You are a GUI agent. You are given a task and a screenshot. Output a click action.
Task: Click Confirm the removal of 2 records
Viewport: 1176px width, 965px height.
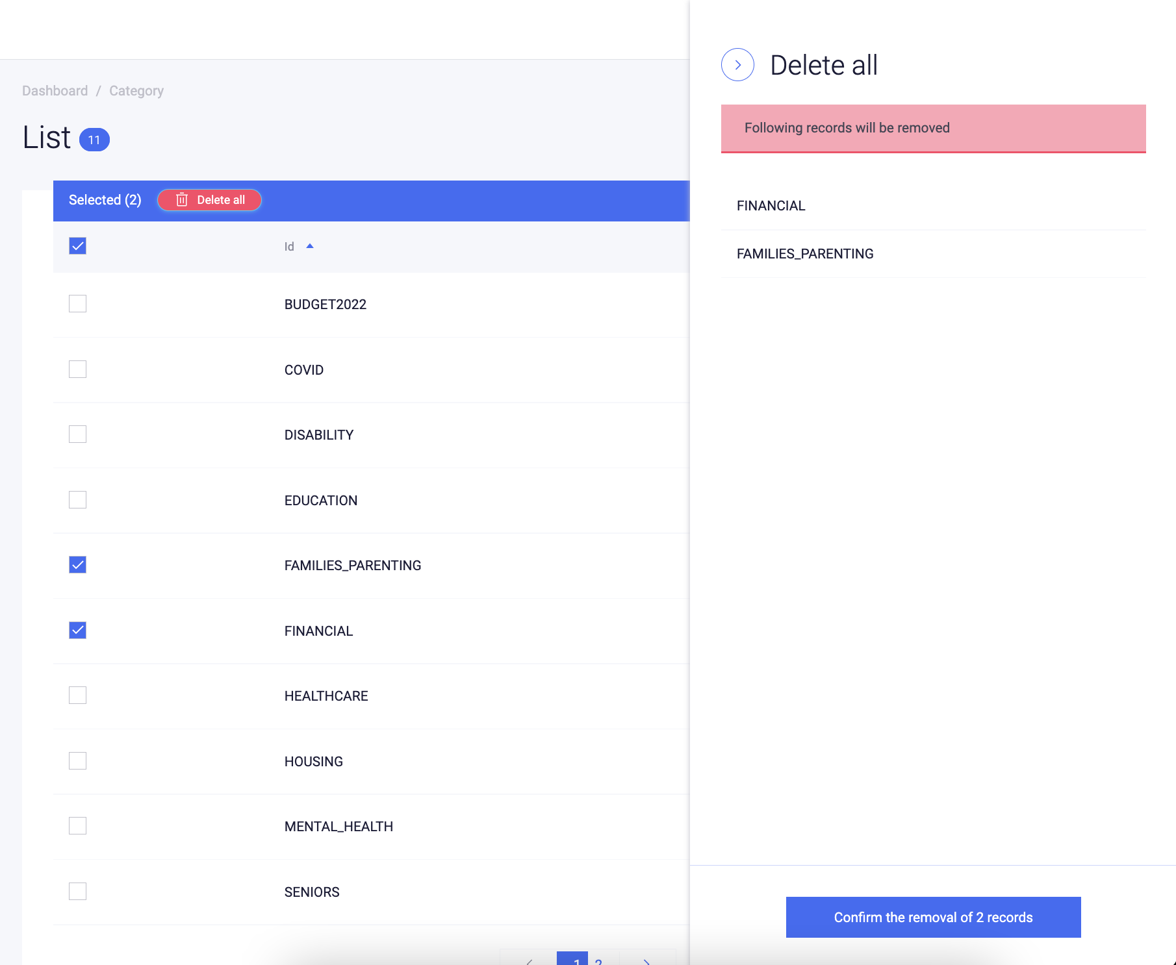[x=932, y=917]
